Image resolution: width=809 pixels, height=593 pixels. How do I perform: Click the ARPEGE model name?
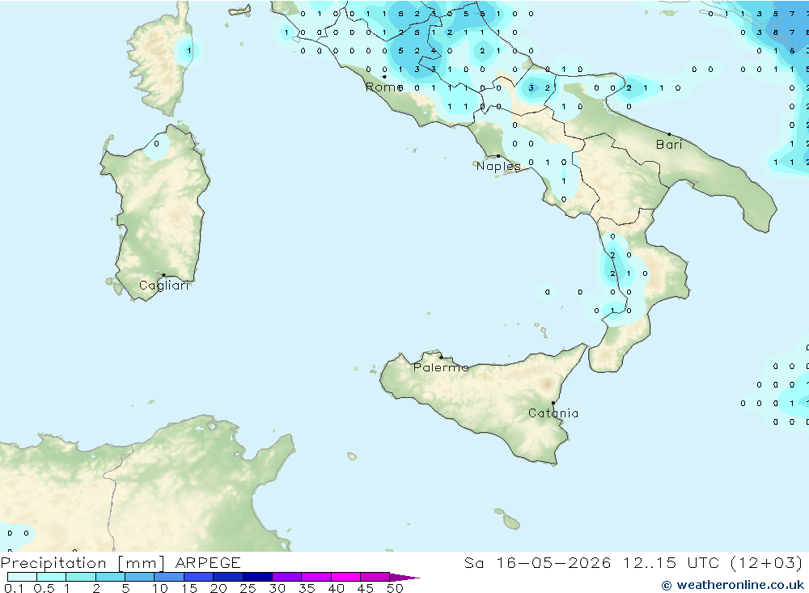208,562
